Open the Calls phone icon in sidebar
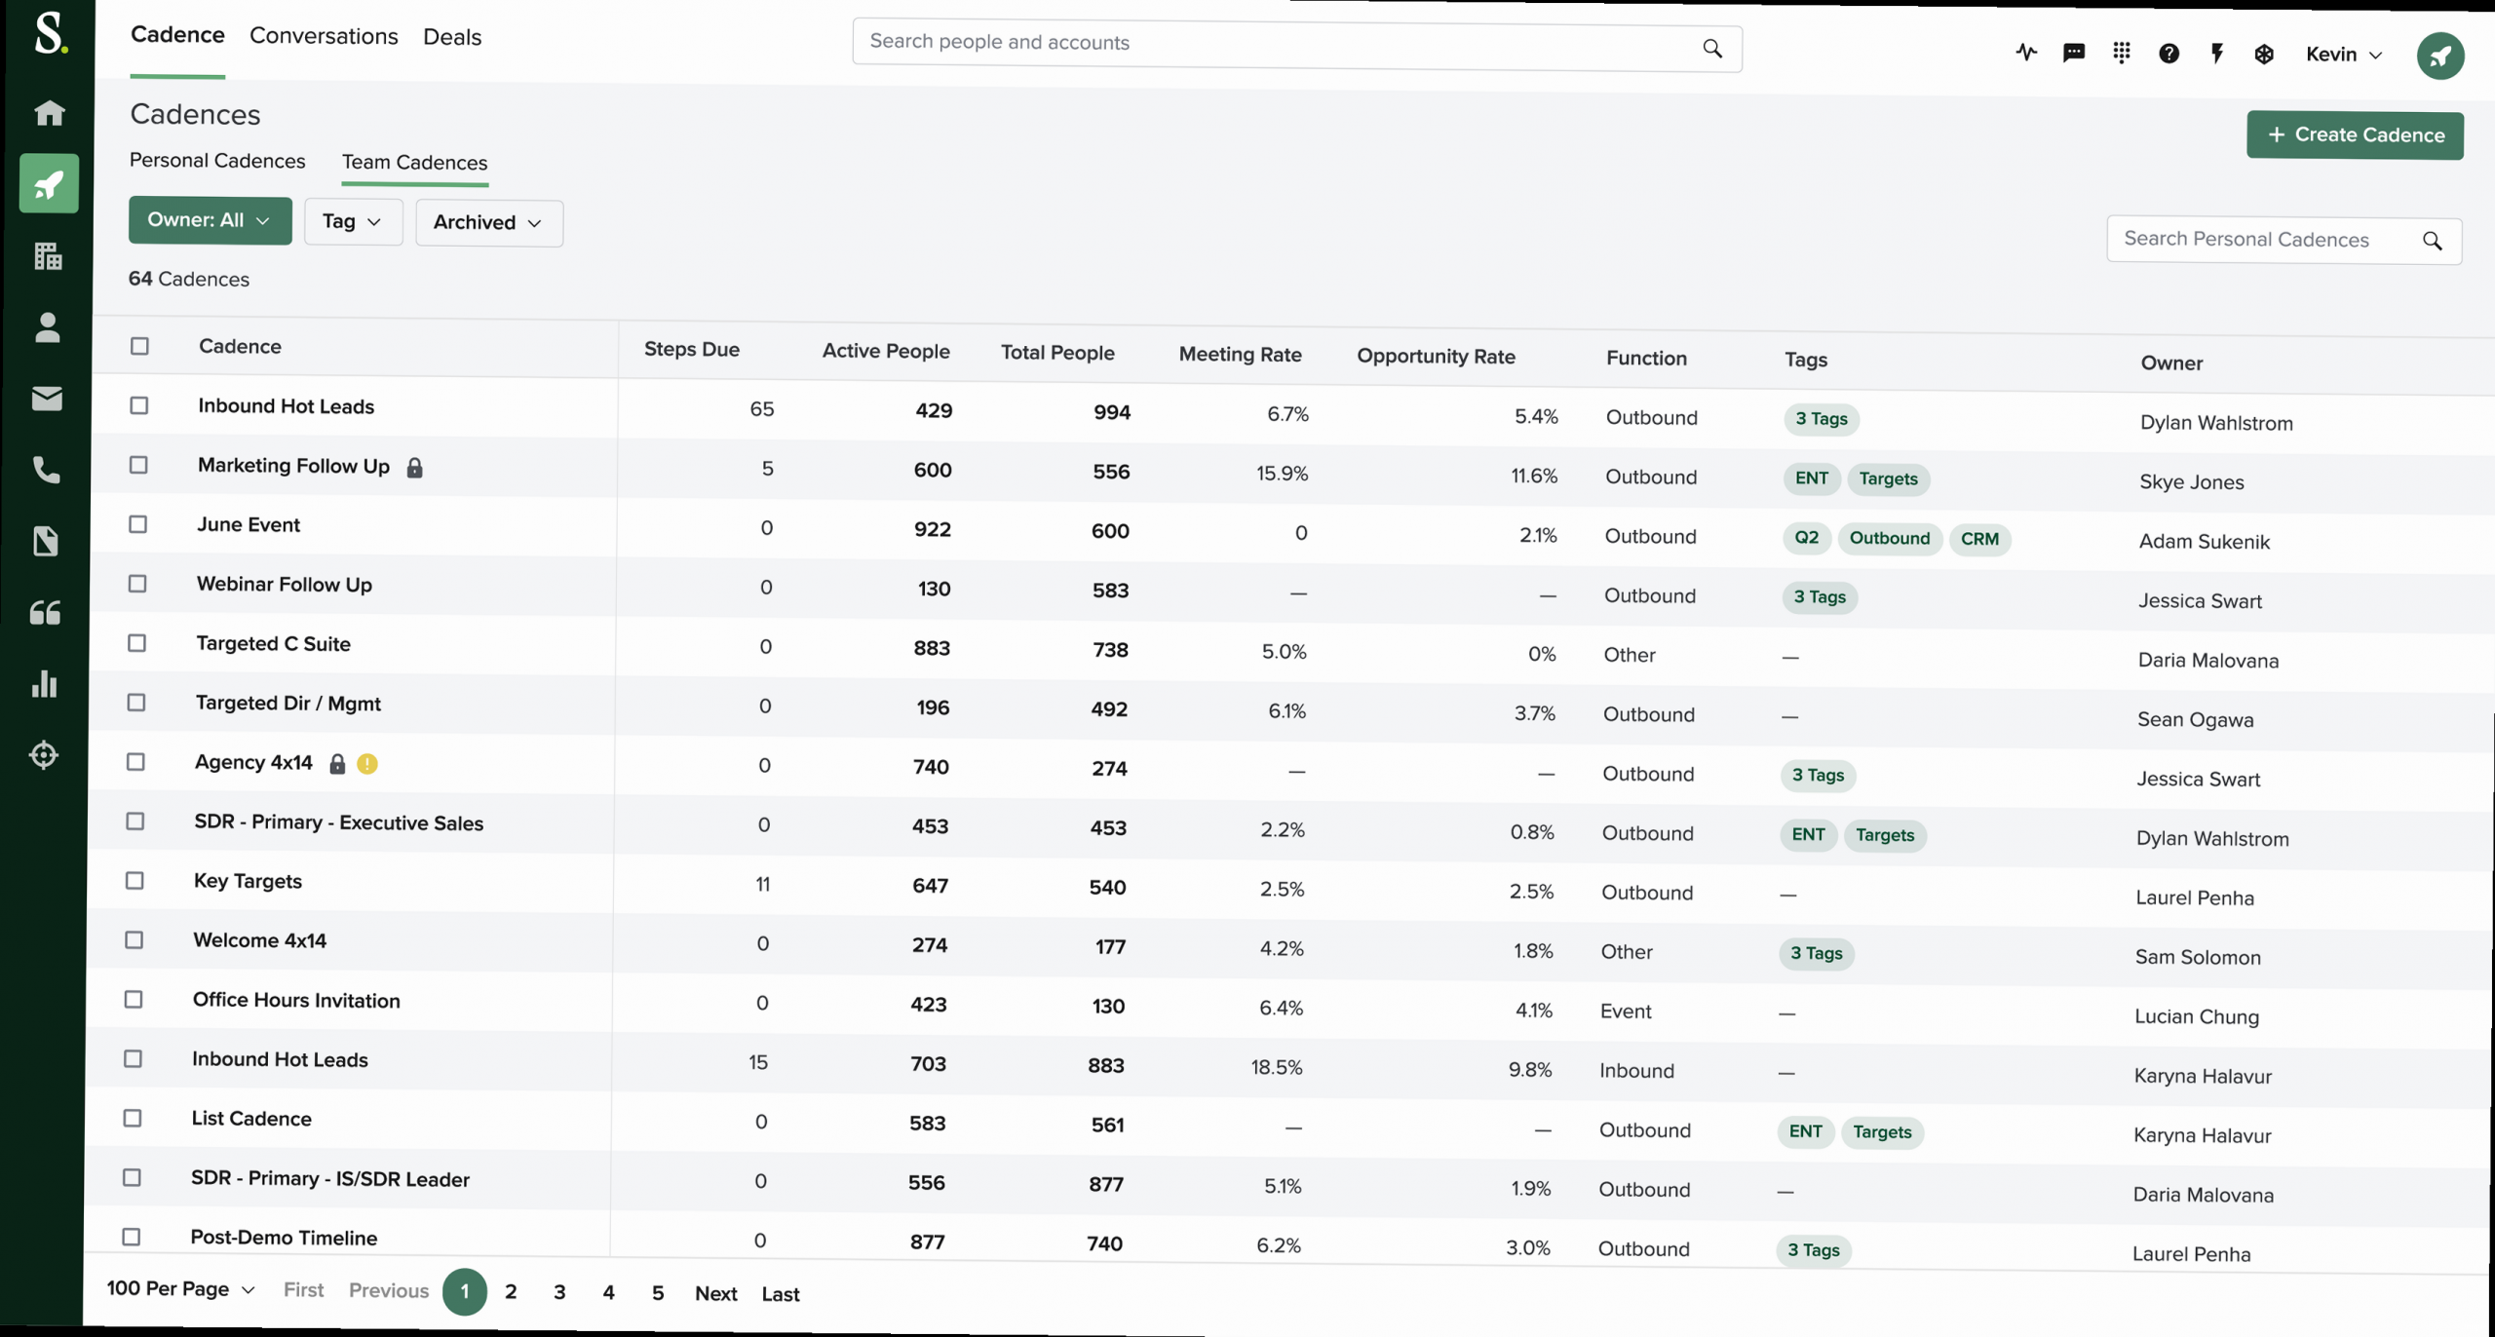The width and height of the screenshot is (2495, 1337). coord(46,470)
